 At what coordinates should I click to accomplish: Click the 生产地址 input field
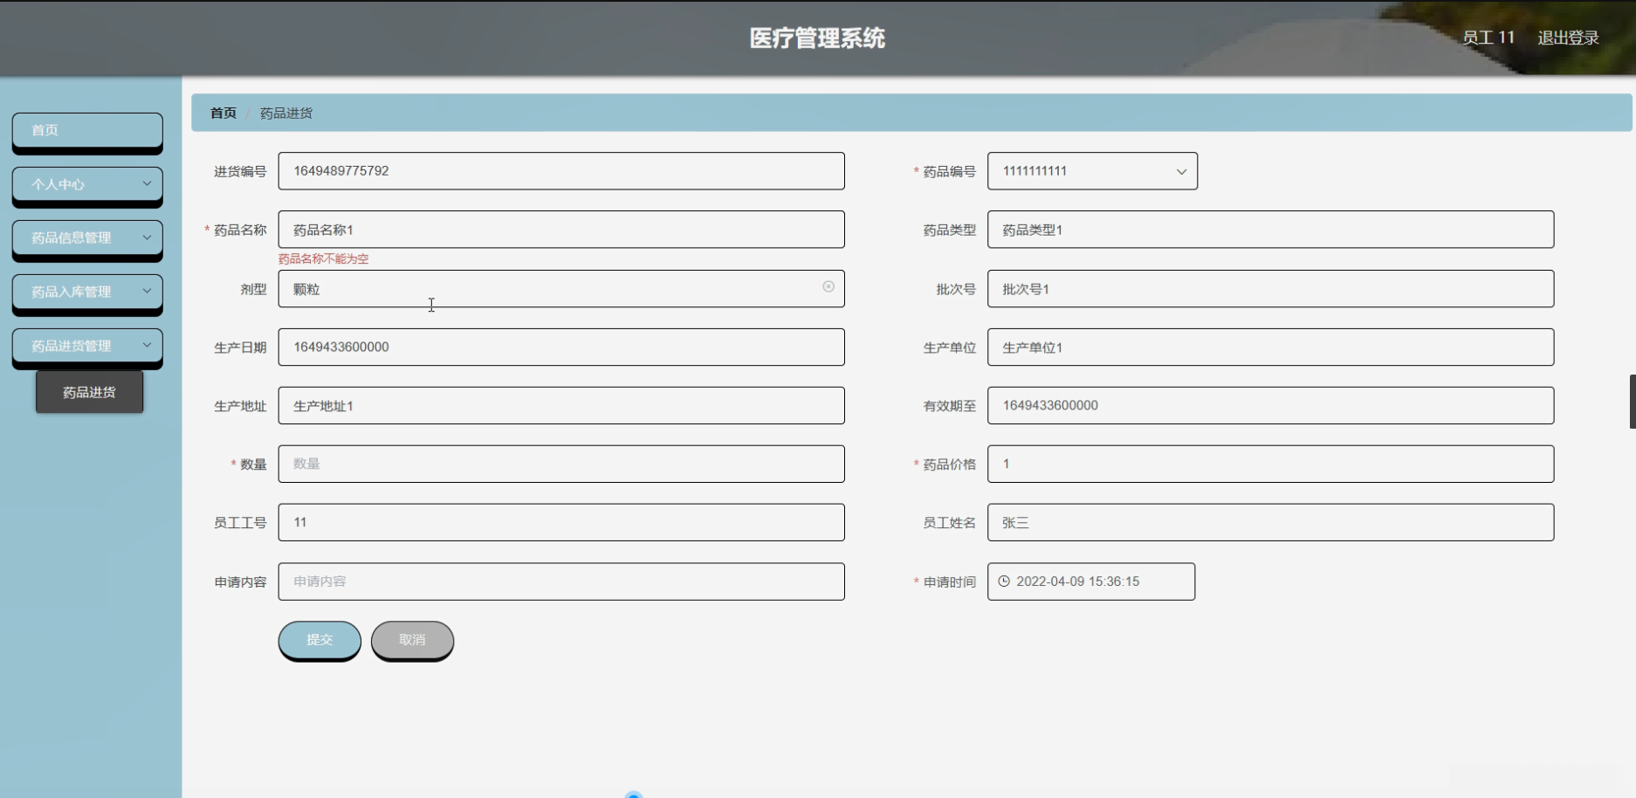[561, 406]
